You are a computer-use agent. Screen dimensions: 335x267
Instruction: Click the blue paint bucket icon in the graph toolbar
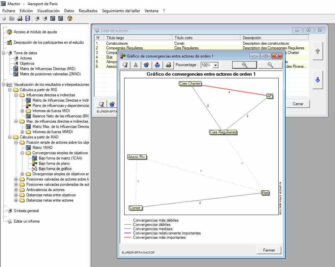pyautogui.click(x=146, y=65)
